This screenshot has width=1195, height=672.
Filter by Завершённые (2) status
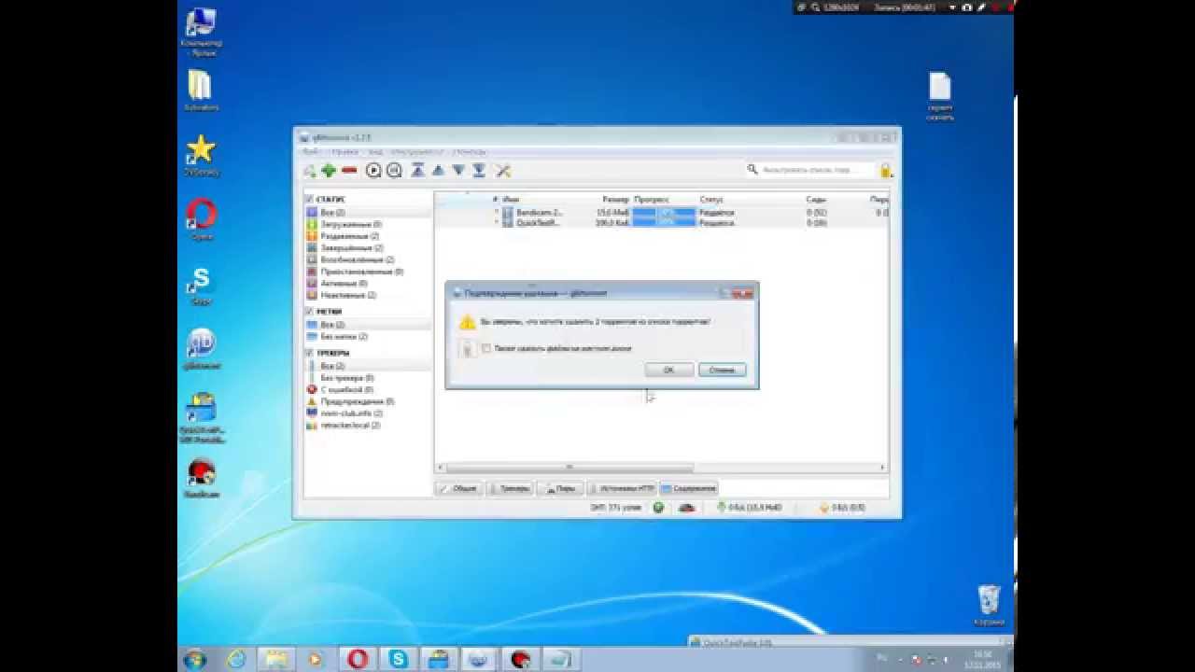click(x=352, y=248)
